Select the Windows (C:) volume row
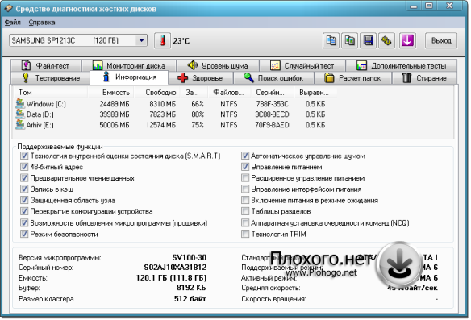The width and height of the screenshot is (471, 320). point(171,104)
